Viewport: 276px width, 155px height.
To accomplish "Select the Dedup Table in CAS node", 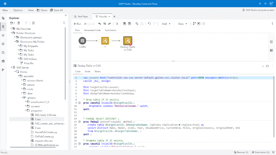I will pyautogui.click(x=127, y=41).
